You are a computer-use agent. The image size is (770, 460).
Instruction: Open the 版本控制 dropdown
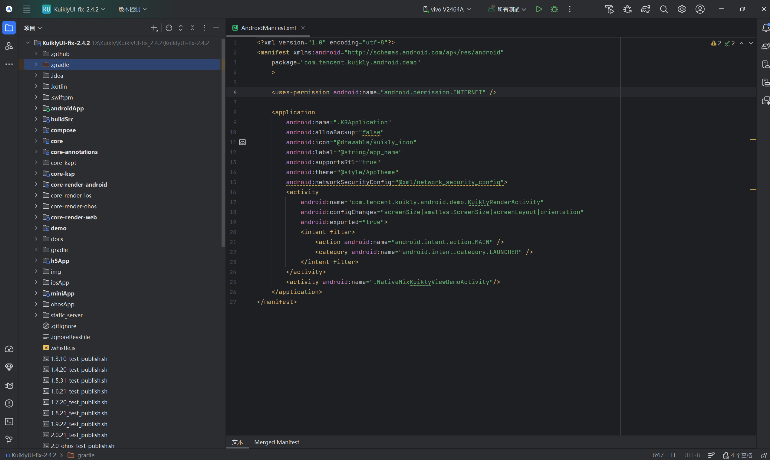tap(133, 9)
